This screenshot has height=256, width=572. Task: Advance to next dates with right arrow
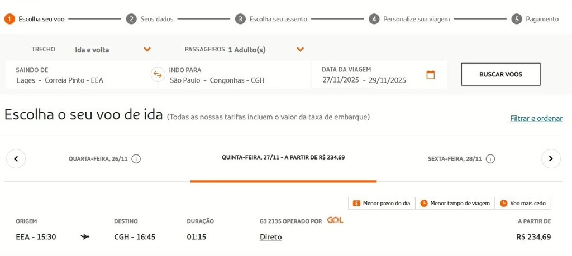(551, 159)
